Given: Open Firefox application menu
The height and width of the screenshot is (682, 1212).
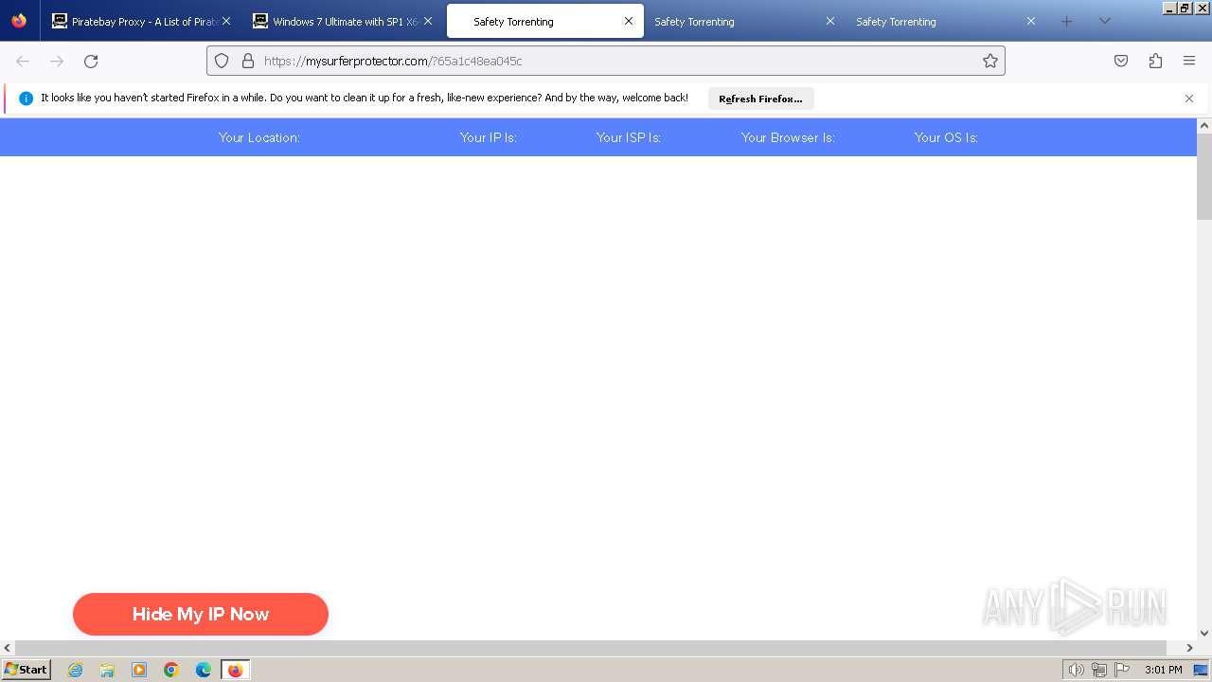Looking at the screenshot, I should [x=1189, y=61].
